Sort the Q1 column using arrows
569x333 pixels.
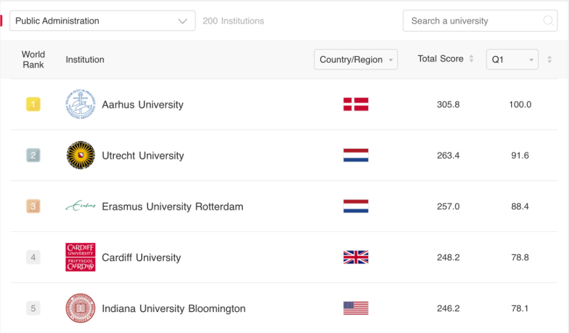549,60
